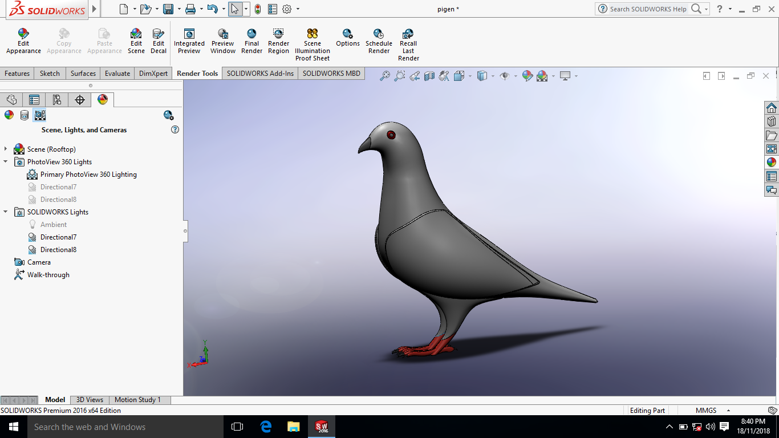Collapse the PhotoView 360 Lights node
The height and width of the screenshot is (438, 779).
[x=6, y=161]
